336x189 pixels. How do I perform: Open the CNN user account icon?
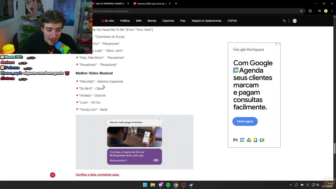click(x=295, y=21)
